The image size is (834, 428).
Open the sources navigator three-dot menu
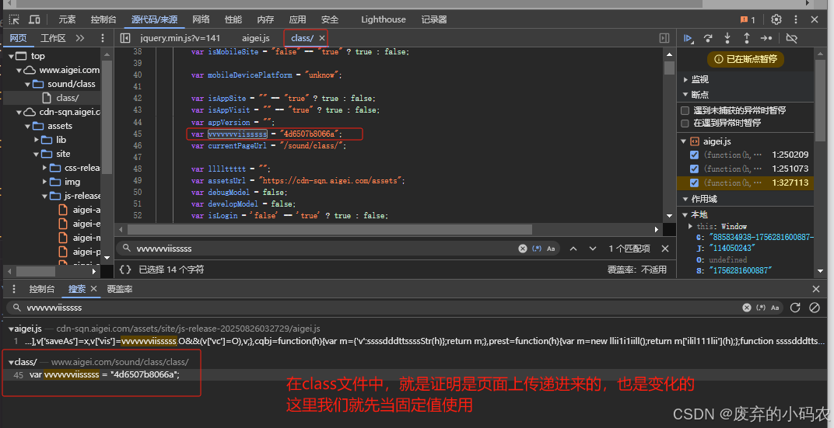click(x=103, y=38)
